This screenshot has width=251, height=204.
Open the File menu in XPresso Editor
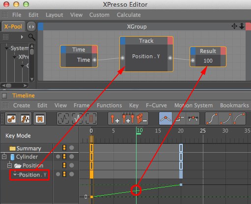click(x=17, y=15)
